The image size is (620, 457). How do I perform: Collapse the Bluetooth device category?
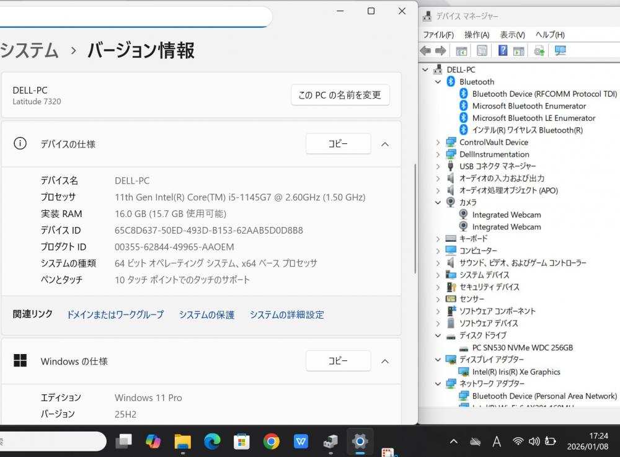point(438,82)
